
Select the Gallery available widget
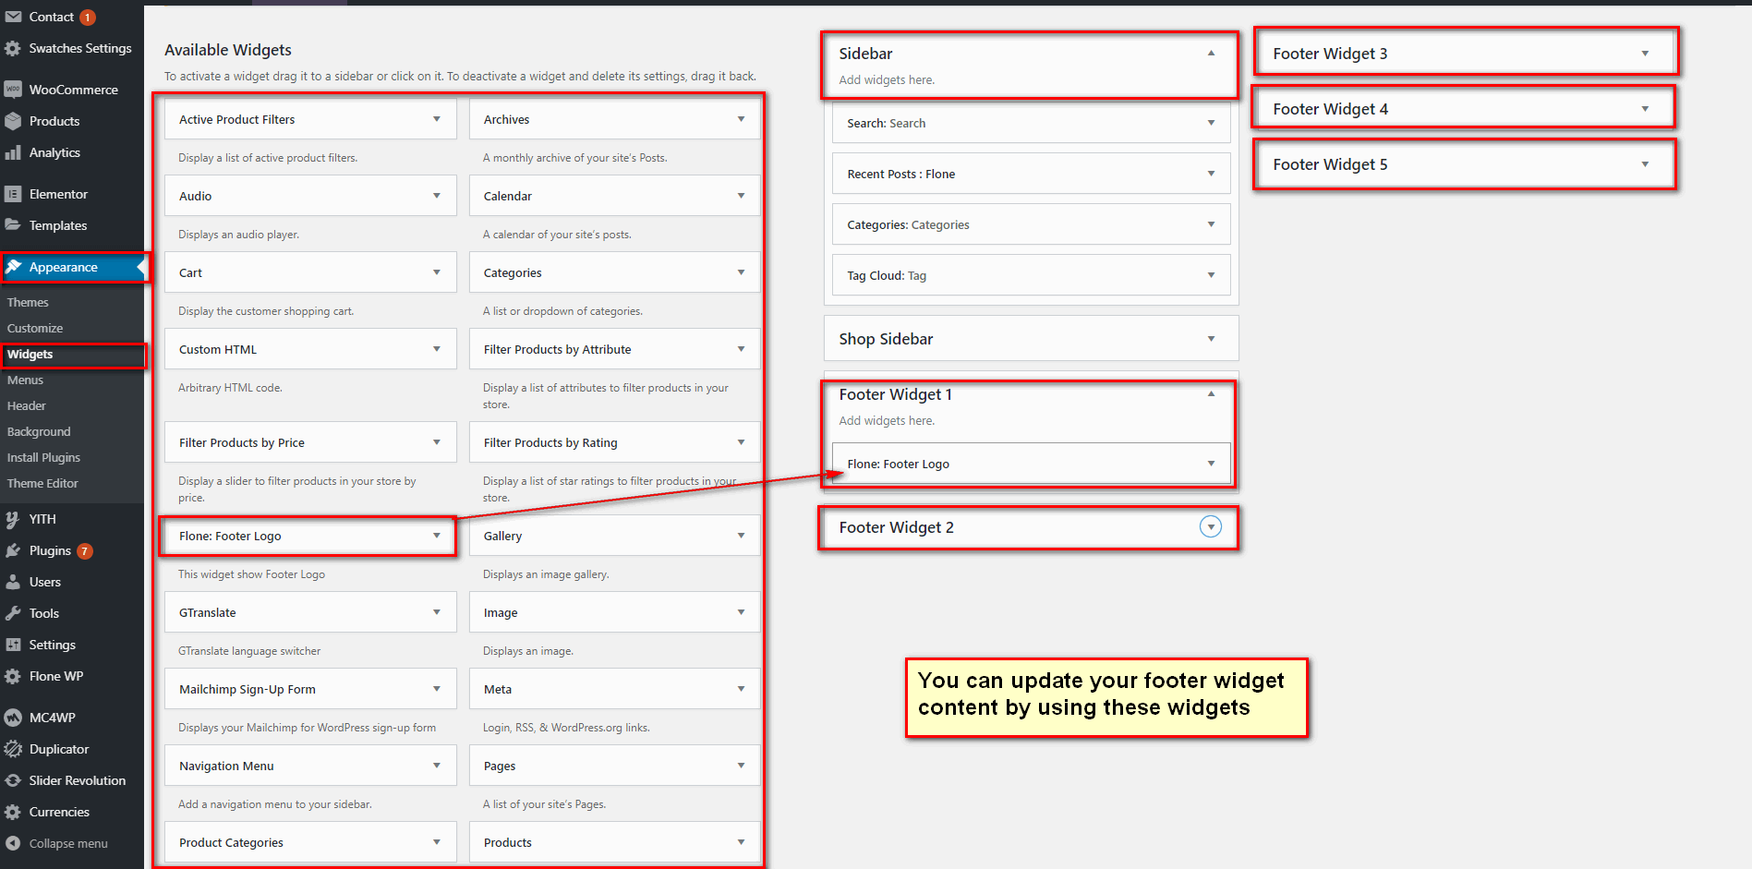click(614, 536)
